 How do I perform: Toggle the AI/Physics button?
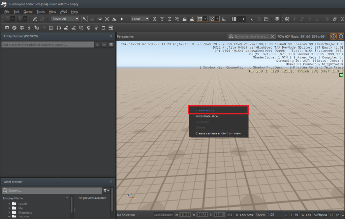pos(320,215)
